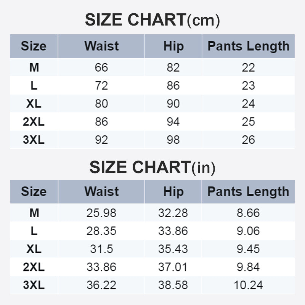Select pants length value 8.66
Screen dimensions: 305x305
click(x=248, y=213)
